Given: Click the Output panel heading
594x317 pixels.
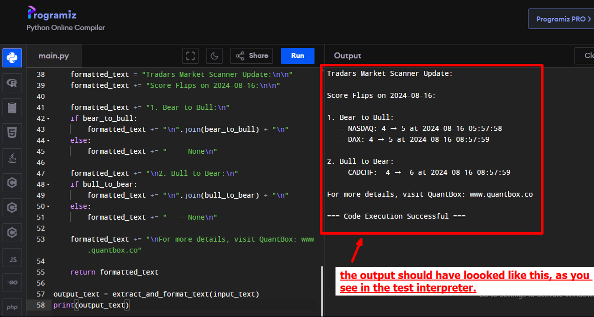Looking at the screenshot, I should click(347, 56).
